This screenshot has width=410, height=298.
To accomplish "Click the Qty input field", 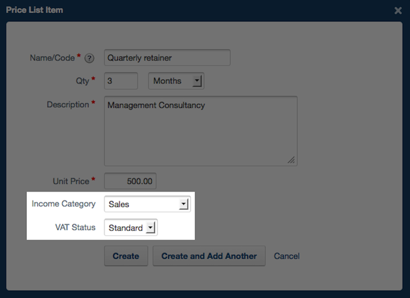I will pyautogui.click(x=120, y=81).
